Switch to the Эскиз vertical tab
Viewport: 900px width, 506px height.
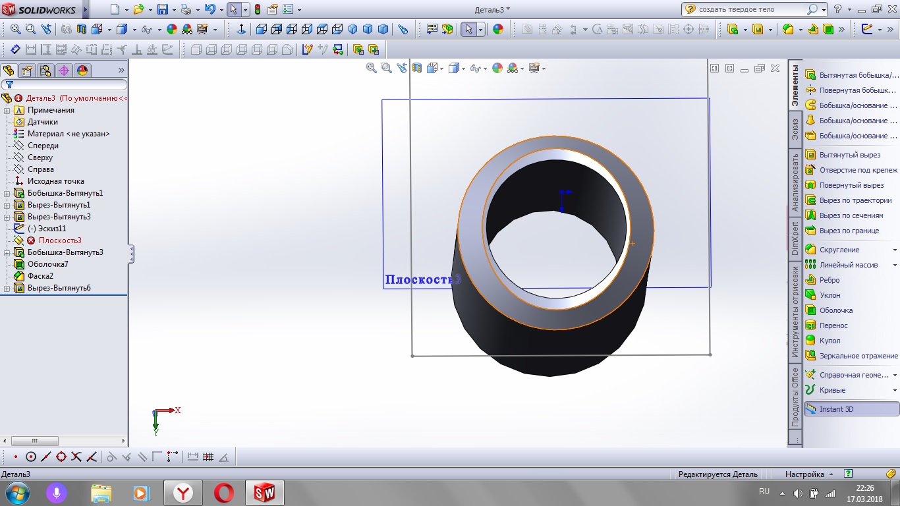tap(795, 129)
